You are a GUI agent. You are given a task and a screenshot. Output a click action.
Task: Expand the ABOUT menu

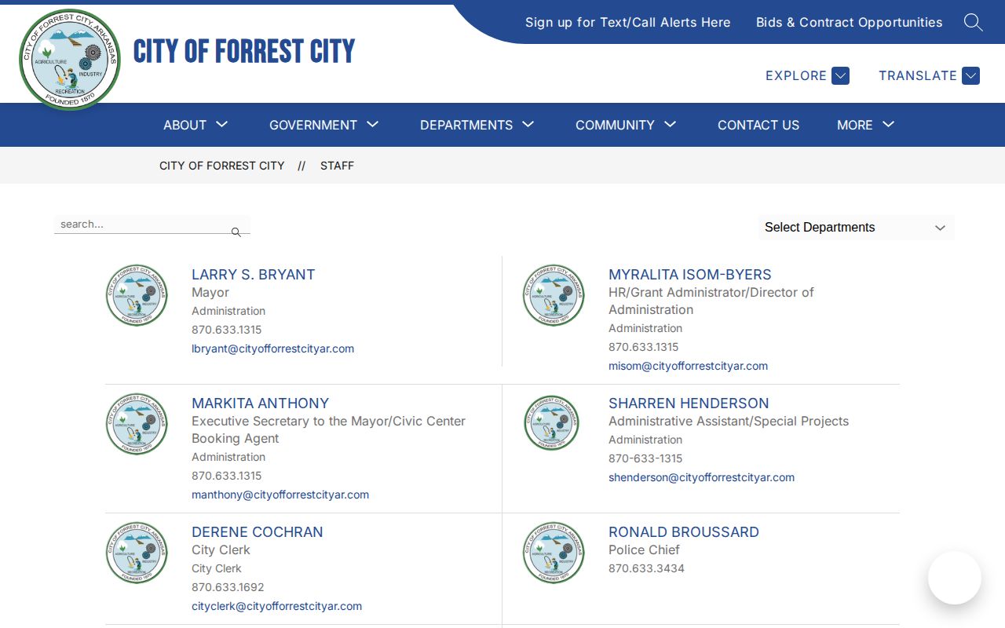196,125
